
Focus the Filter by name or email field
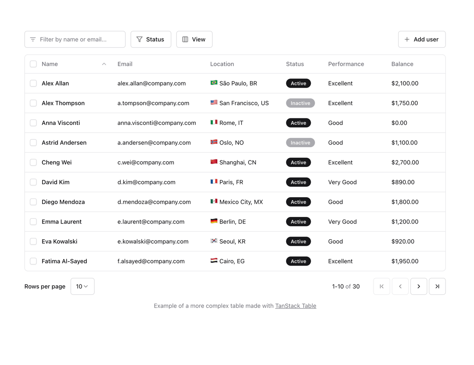click(x=75, y=39)
